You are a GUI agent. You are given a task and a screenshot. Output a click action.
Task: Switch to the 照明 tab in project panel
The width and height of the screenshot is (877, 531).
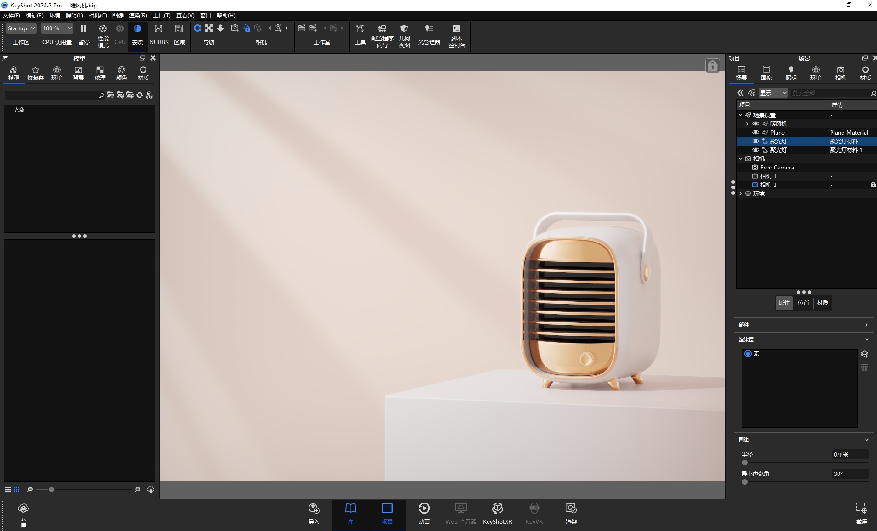791,73
